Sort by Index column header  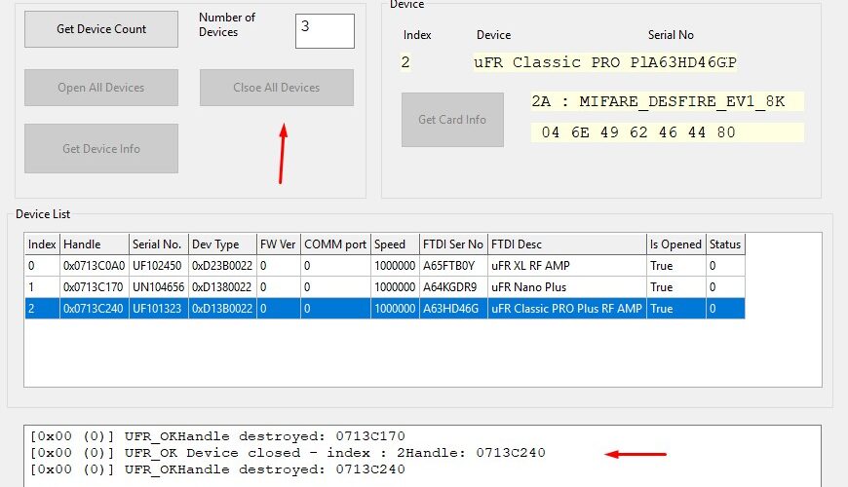[42, 244]
